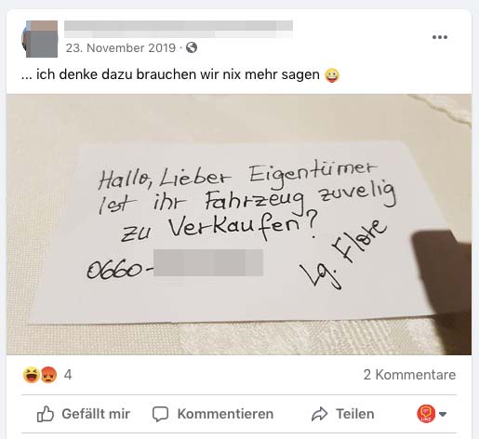Open the reactions count 4
Screen dimensions: 479x439
(x=68, y=375)
